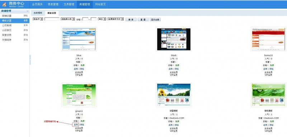Screen dimensions: 287x137
Task: Click 启用 link under green1 template
Action: tap(76, 125)
